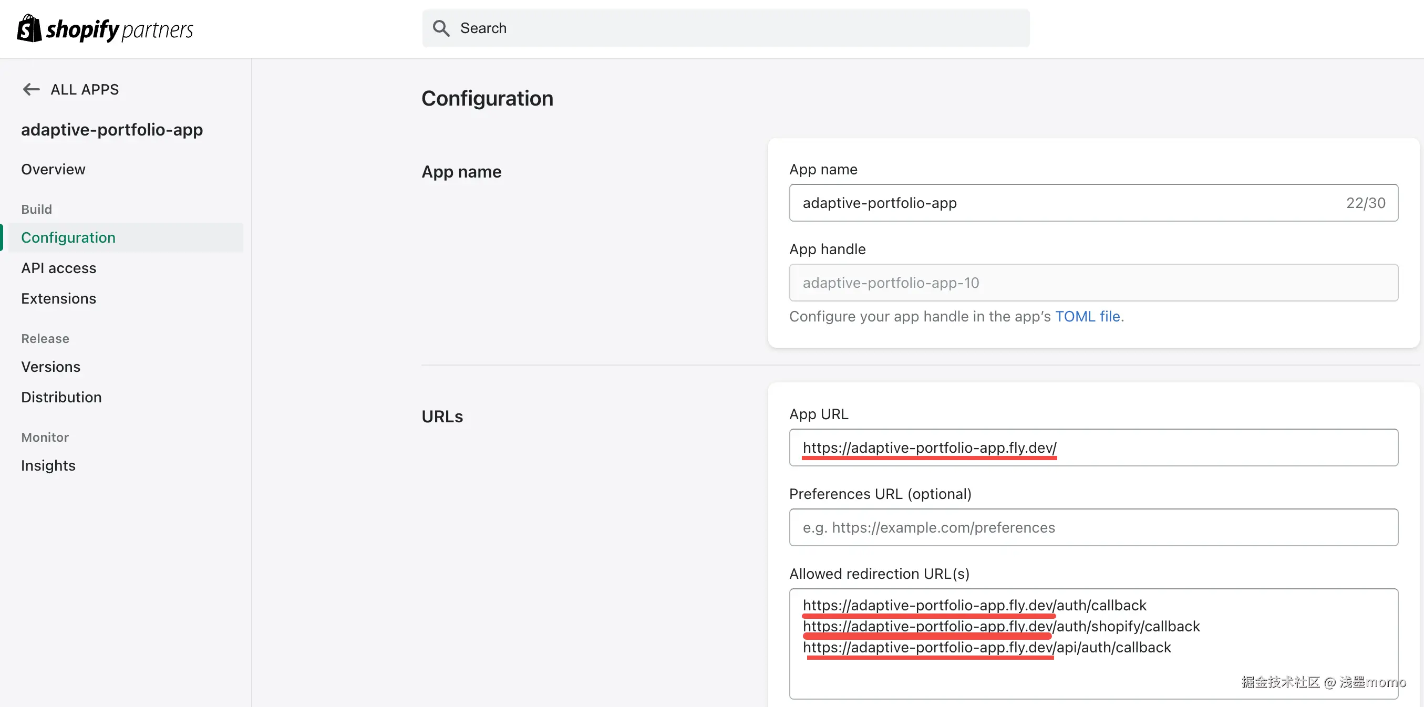Viewport: 1424px width, 707px height.
Task: Open Insights under Monitor
Action: click(48, 465)
